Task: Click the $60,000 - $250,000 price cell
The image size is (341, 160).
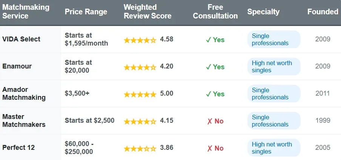Action: (x=79, y=148)
